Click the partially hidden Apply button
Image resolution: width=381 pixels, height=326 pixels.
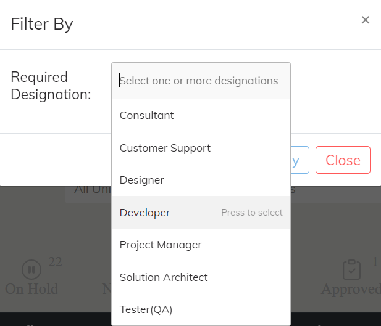pyautogui.click(x=300, y=160)
